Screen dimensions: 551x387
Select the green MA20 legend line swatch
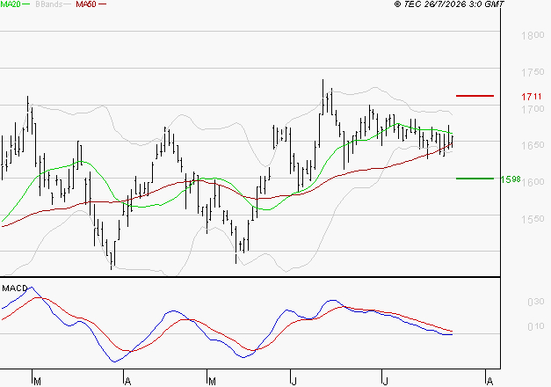(26, 4)
